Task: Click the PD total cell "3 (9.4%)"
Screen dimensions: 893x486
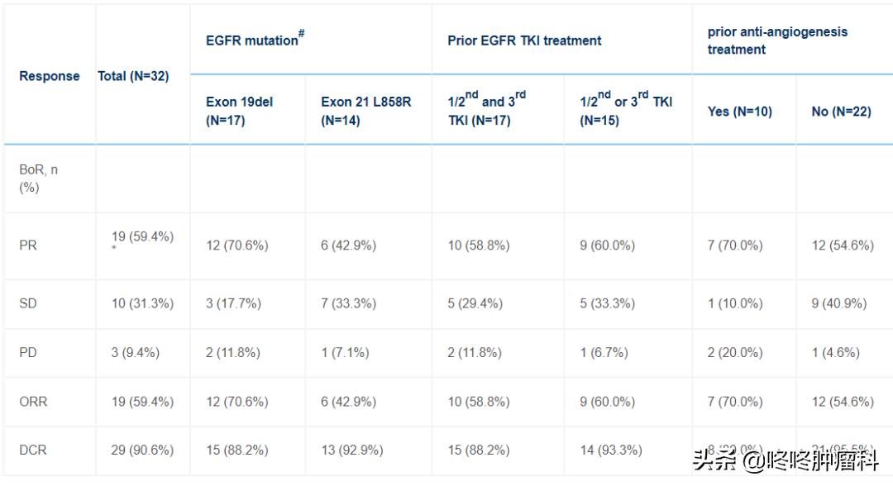Action: 136,353
